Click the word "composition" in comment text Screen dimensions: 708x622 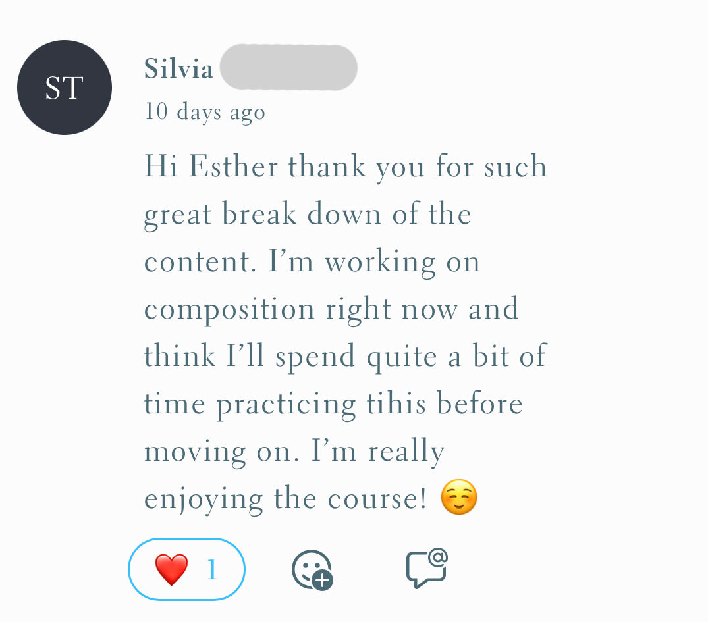click(x=229, y=310)
